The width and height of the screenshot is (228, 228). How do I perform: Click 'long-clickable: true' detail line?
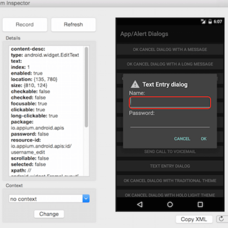tap(34, 116)
